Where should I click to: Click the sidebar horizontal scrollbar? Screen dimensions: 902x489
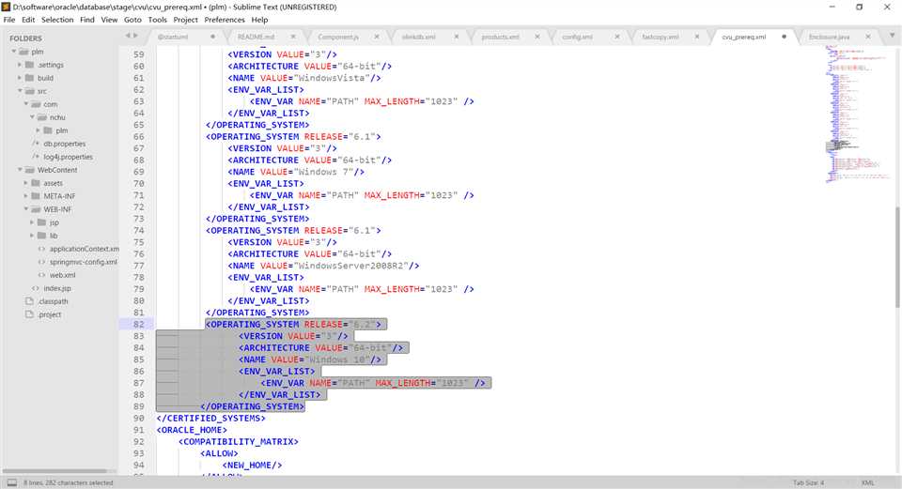coord(54,471)
